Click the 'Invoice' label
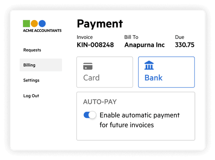215x160 pixels. coord(85,37)
